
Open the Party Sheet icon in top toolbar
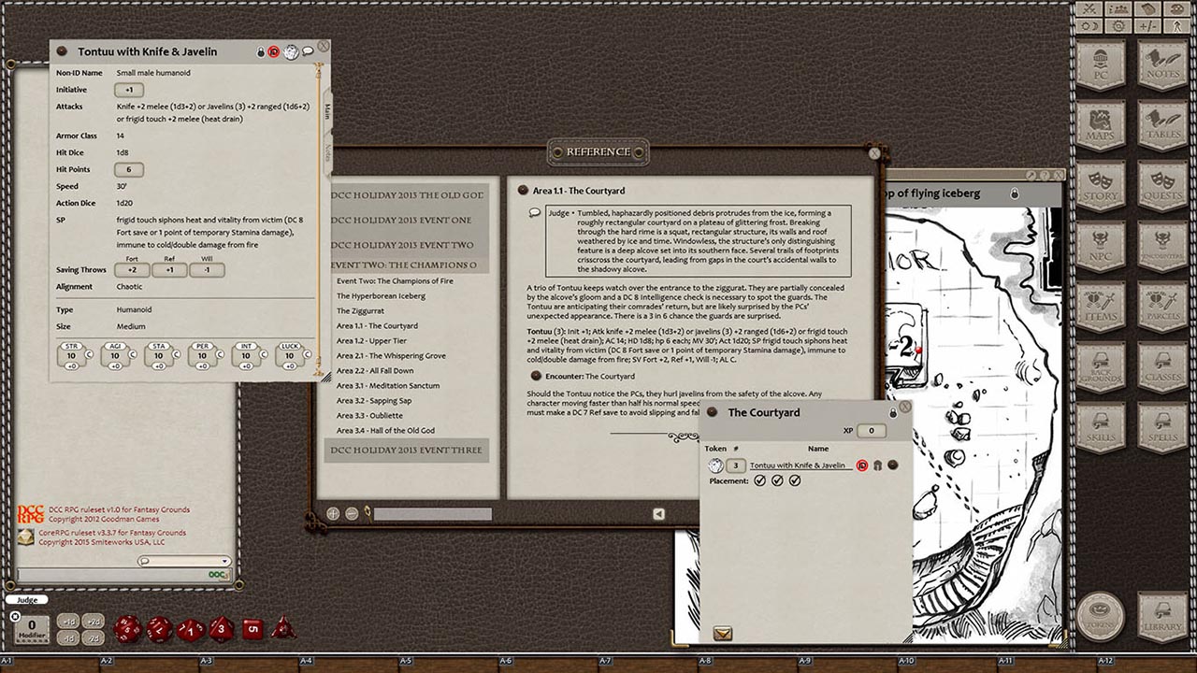1119,10
